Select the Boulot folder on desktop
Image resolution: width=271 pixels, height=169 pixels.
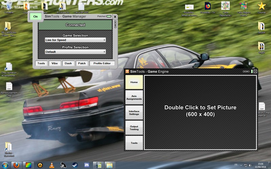[262, 28]
